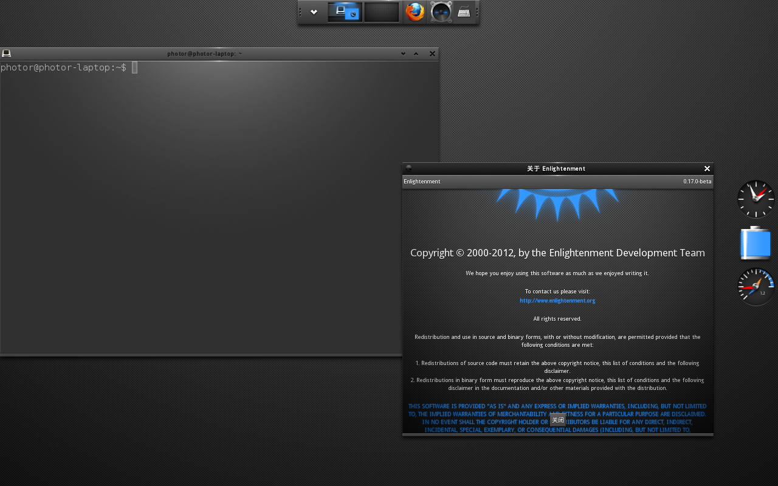Open the http://www.enlightenment.org link
778x486 pixels.
tap(557, 301)
